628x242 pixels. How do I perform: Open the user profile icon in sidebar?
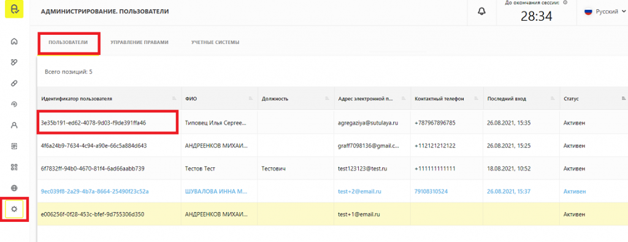(x=15, y=125)
